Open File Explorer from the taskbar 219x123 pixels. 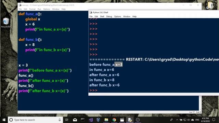tap(106, 120)
